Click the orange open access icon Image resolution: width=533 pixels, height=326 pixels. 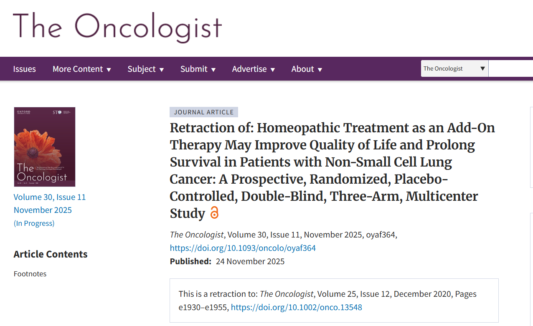pos(214,213)
